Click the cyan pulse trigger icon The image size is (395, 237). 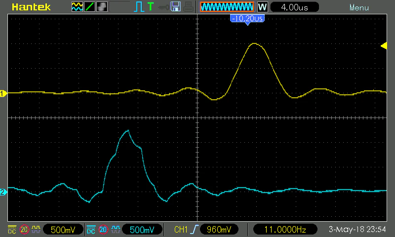[139, 7]
